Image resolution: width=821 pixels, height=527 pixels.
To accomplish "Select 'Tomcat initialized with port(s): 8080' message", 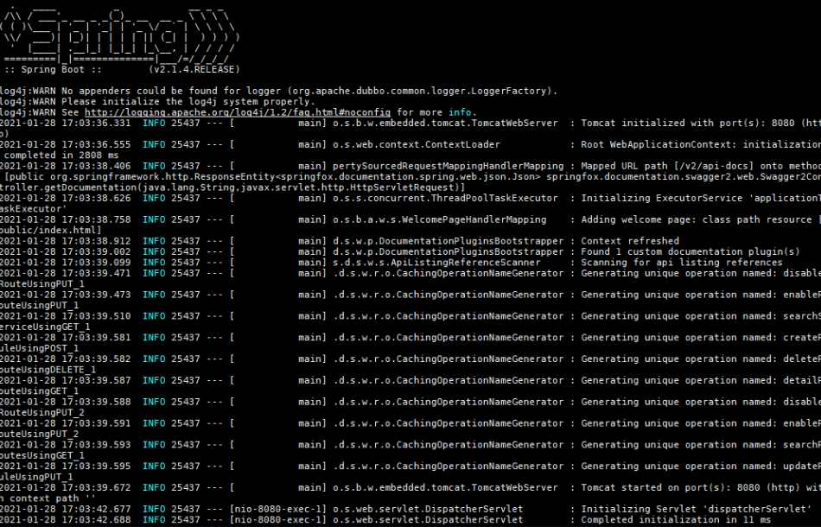I will tap(688, 123).
